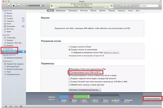
Task: Switch to Телешоу tab
Action: click(112, 11)
